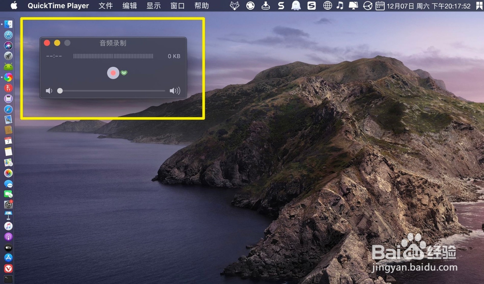Open the Apple menu
Image resolution: width=484 pixels, height=284 pixels.
14,6
